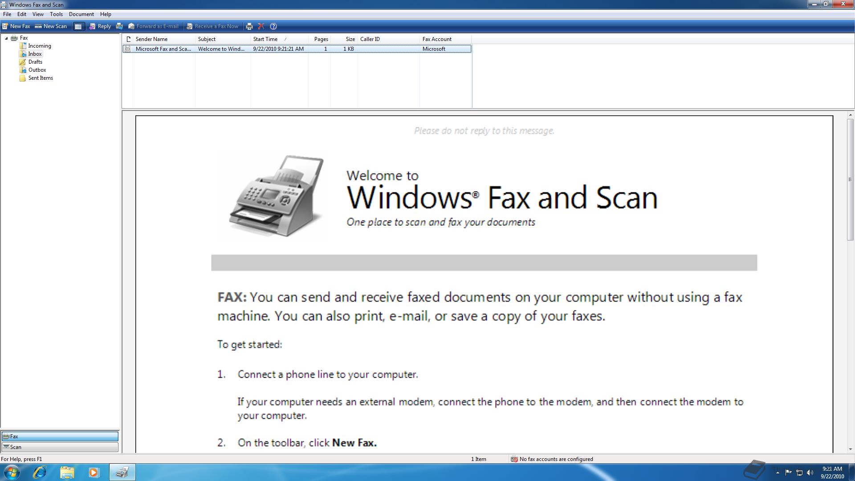The height and width of the screenshot is (481, 855).
Task: Open Internet Explorer from the taskbar
Action: pyautogui.click(x=40, y=472)
